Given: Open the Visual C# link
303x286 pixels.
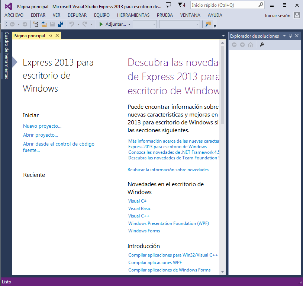Looking at the screenshot, I should (x=137, y=201).
